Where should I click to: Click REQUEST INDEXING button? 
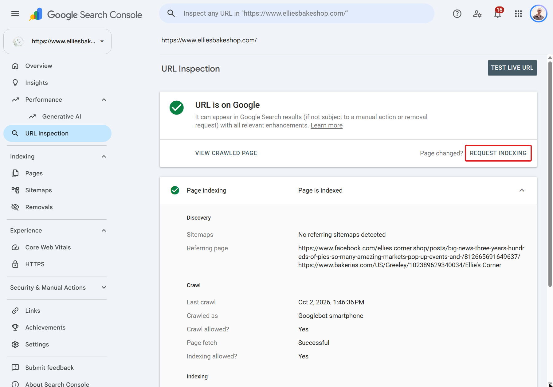click(498, 153)
